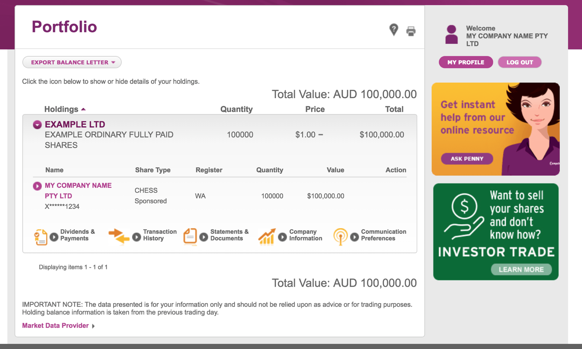Click the top Total Value AUD 100,000.00
The width and height of the screenshot is (582, 349).
(344, 94)
